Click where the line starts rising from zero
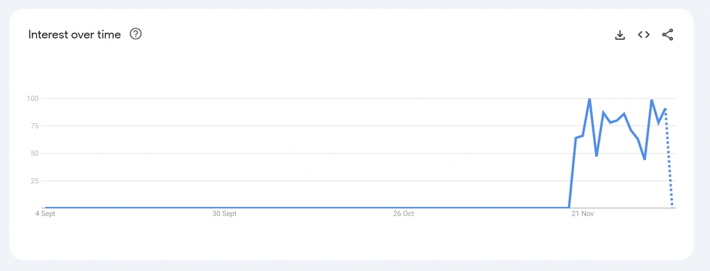 [x=569, y=207]
